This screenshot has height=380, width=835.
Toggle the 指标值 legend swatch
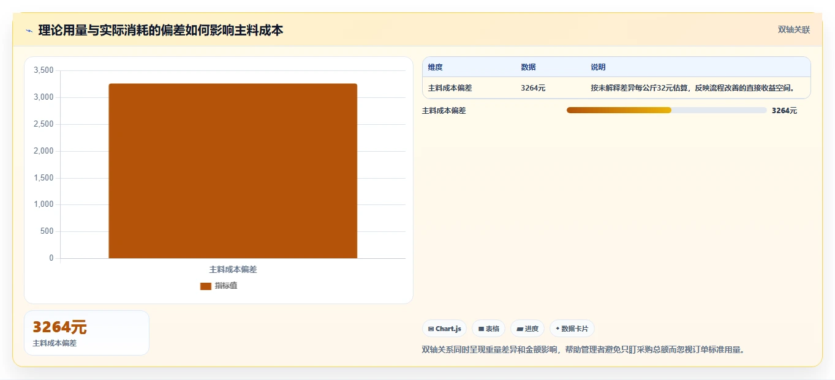206,286
